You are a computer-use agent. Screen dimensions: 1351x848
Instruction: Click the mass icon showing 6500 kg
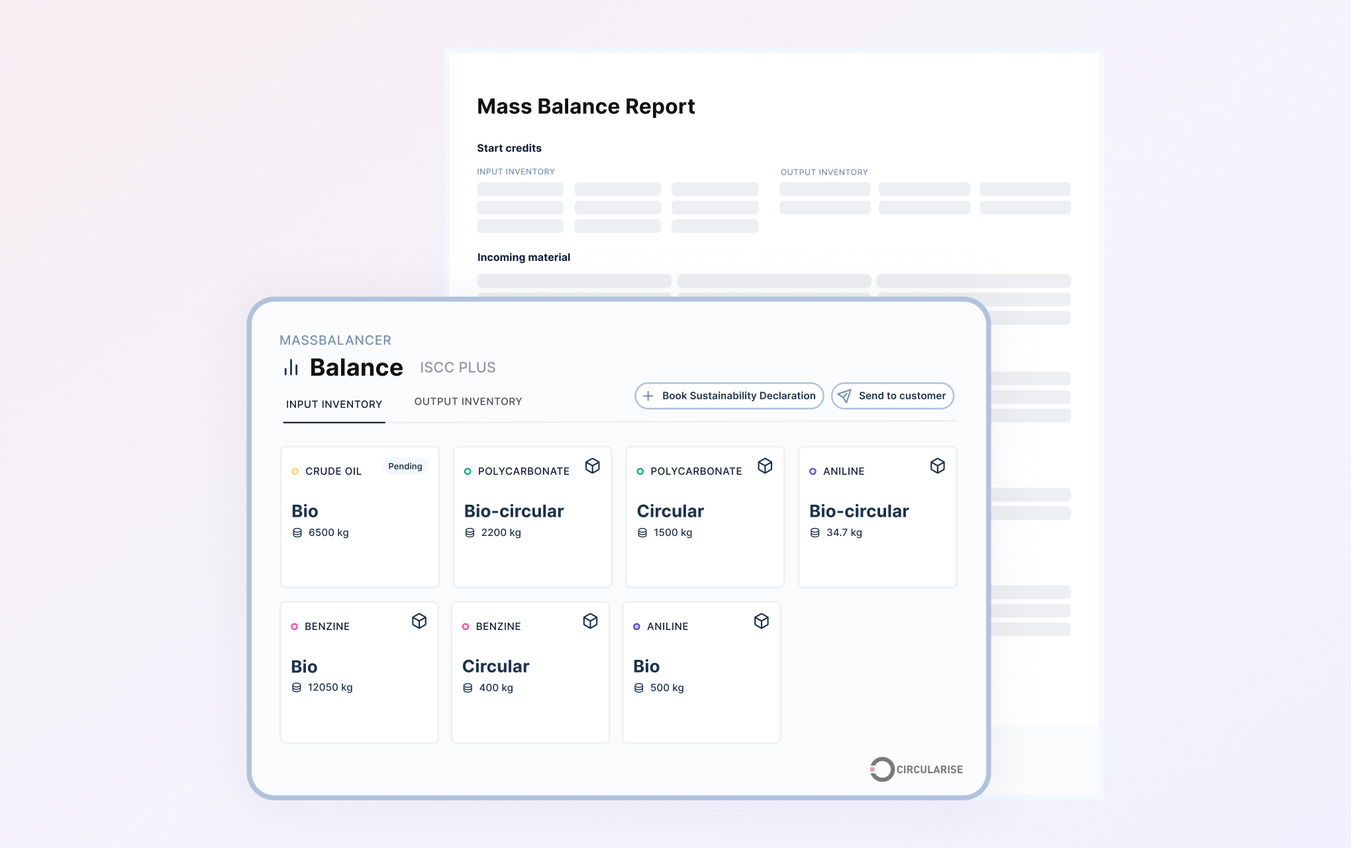pos(296,532)
